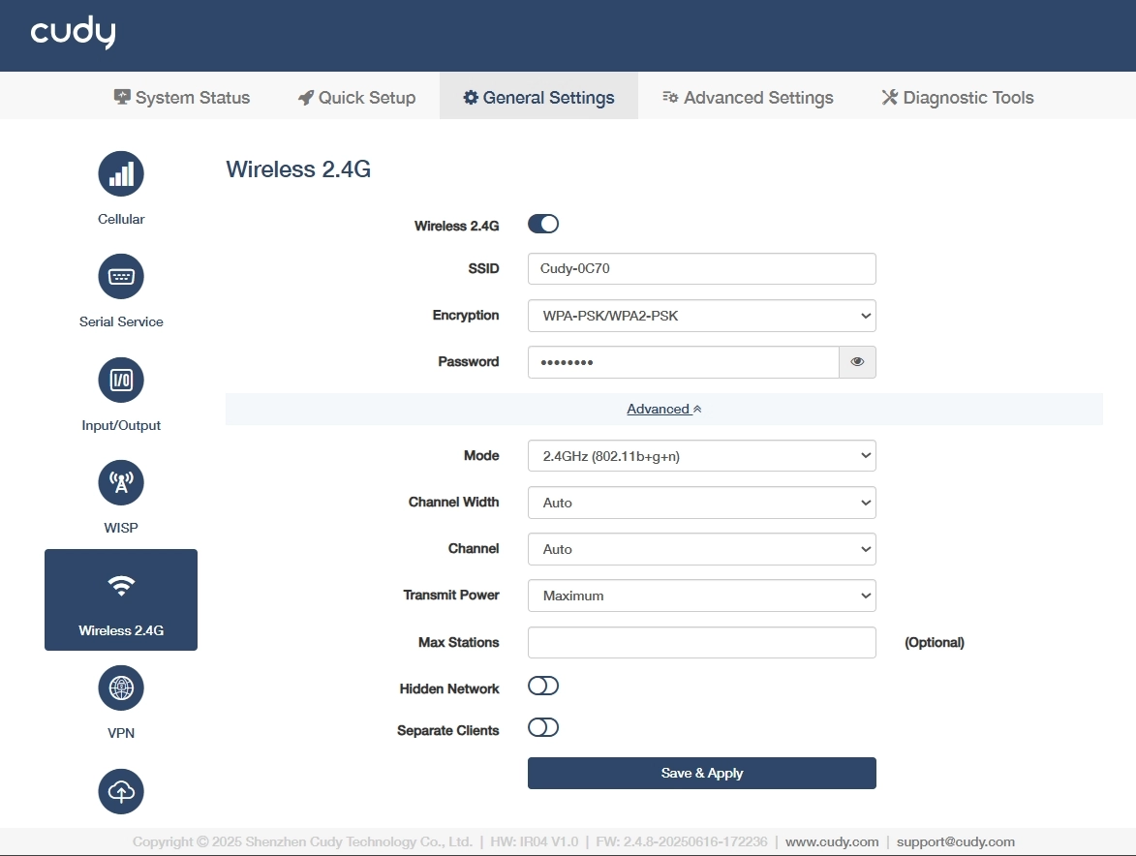Click the Separate Clients label
This screenshot has width=1136, height=856.
(447, 731)
